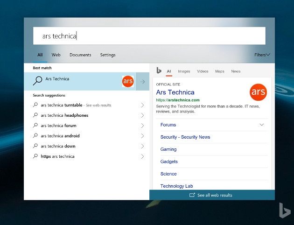
Task: Open the arrow next to Ars Technica best match
Action: [142, 82]
